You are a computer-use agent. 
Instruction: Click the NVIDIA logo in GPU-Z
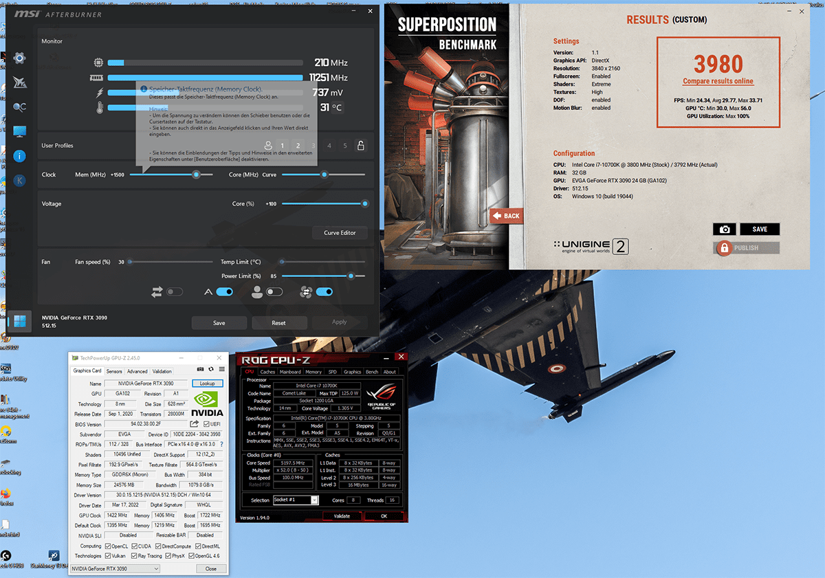click(x=208, y=404)
